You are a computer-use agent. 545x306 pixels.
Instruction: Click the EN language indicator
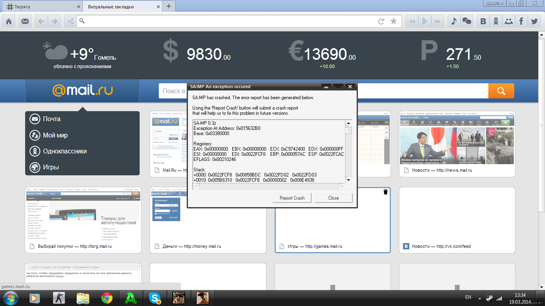(x=468, y=297)
